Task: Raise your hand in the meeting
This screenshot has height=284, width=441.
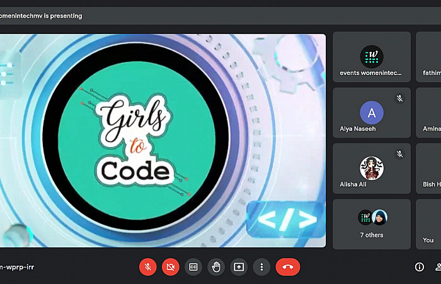Action: (x=216, y=267)
